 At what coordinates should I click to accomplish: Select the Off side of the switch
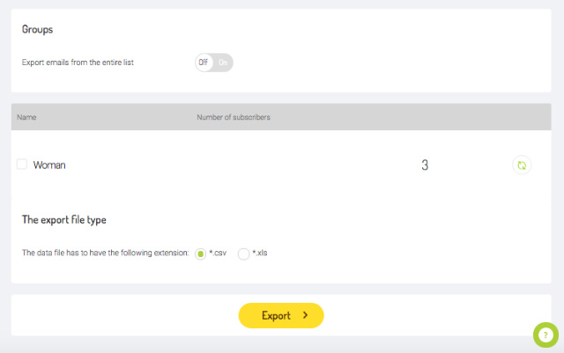204,63
